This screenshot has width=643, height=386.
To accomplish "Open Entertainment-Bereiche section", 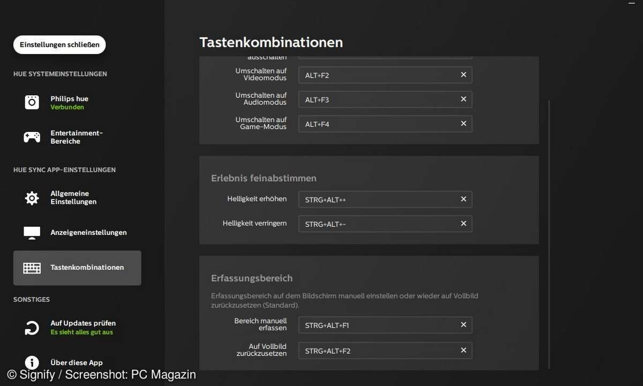I will coord(77,137).
